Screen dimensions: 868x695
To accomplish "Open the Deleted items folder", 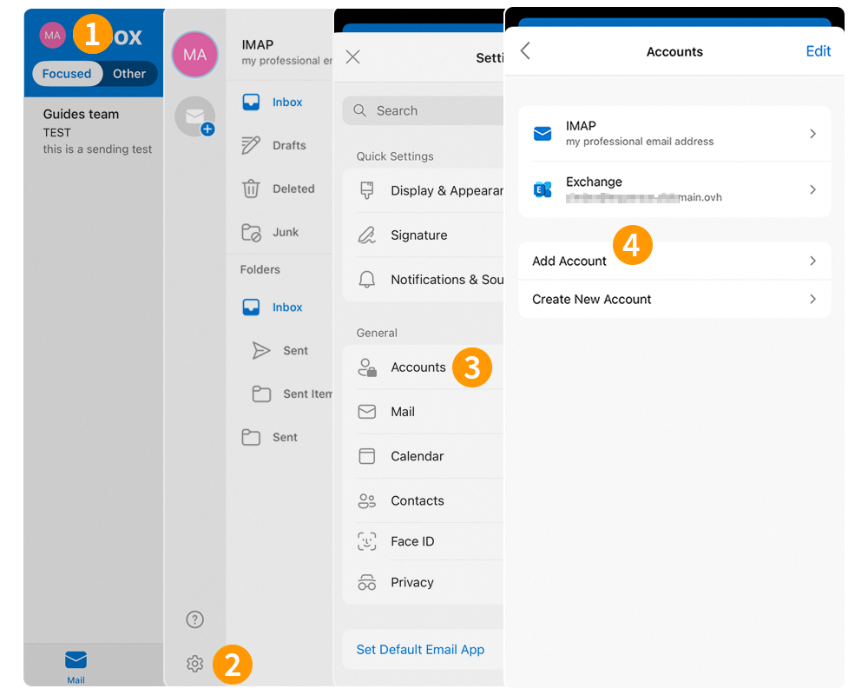I will (293, 189).
